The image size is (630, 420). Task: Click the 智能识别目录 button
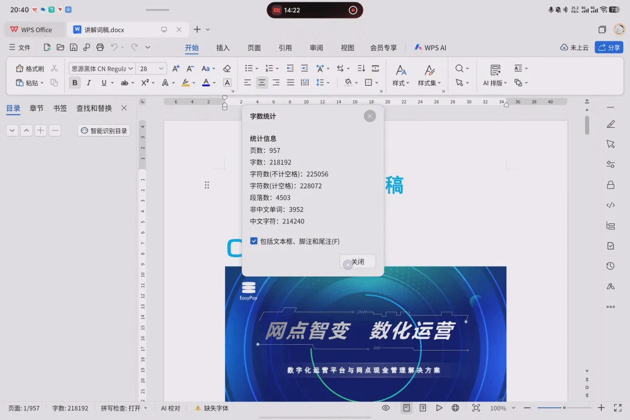(x=104, y=131)
